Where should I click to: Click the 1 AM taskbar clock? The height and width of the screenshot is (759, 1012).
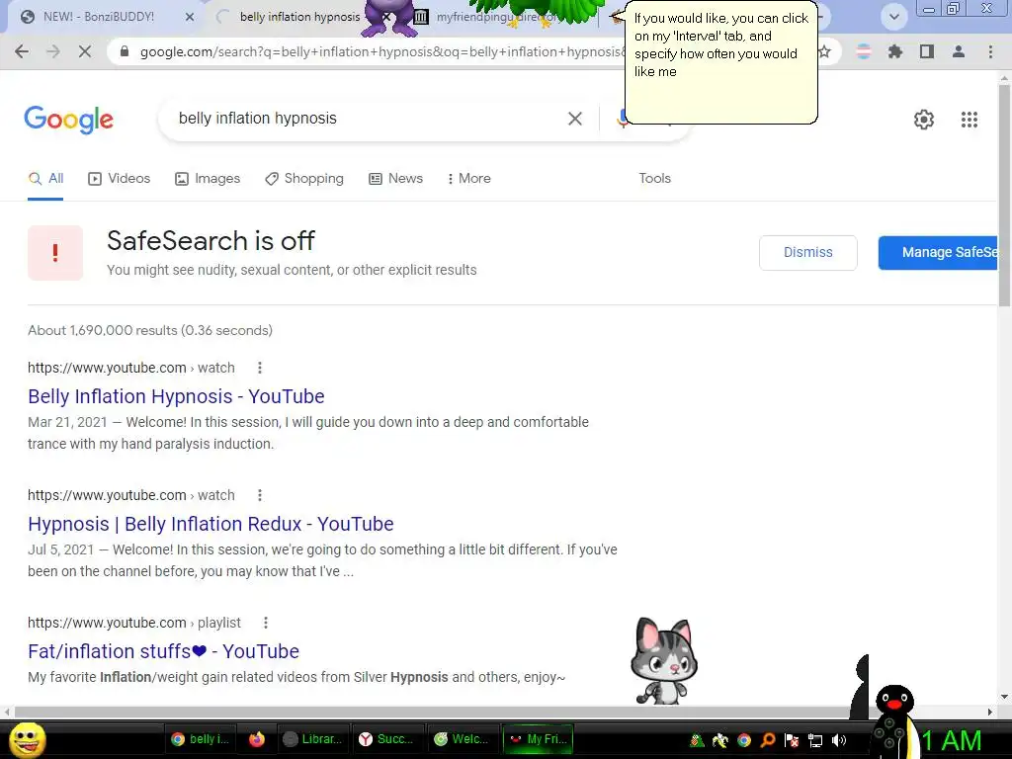(x=953, y=741)
